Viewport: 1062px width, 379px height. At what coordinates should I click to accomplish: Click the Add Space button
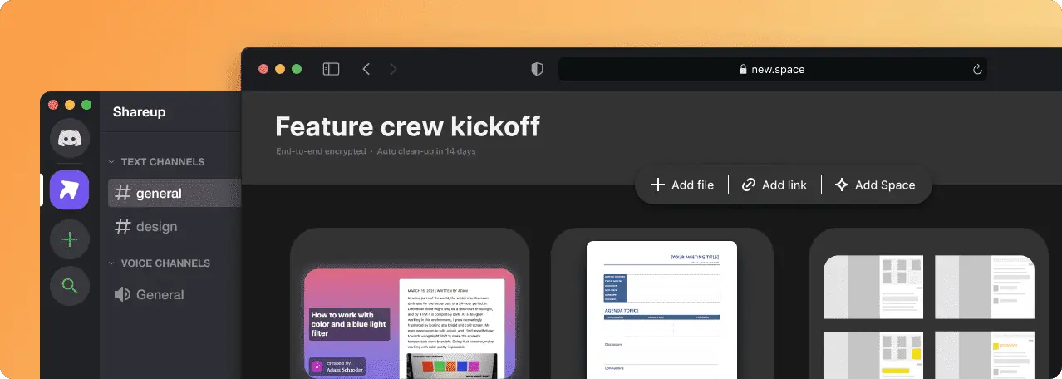(875, 185)
